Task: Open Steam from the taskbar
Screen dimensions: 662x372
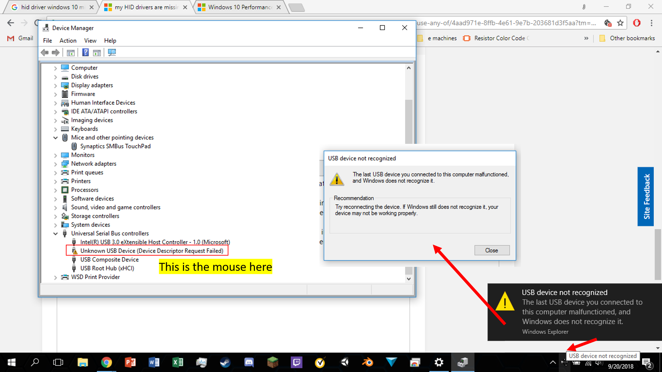Action: point(225,362)
